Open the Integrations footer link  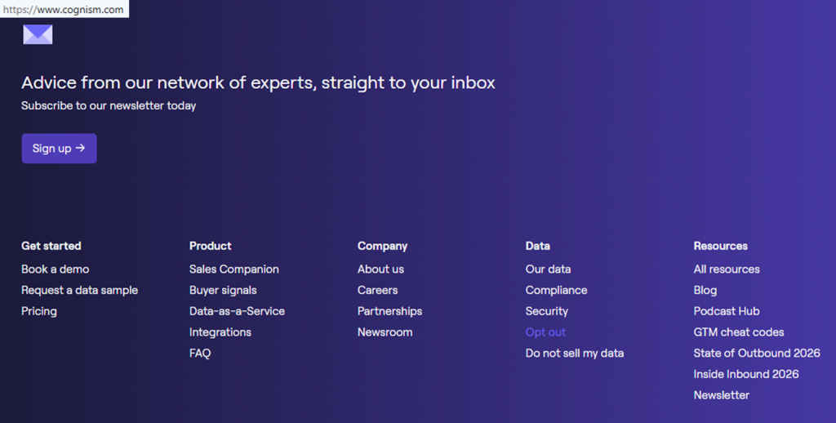220,332
